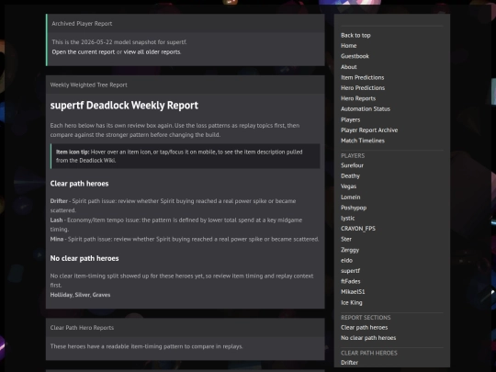Open the Guestbook page
This screenshot has width=496, height=372.
tap(355, 56)
